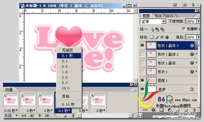
Task: Show the 形状 1 副本 2 layer
Action: click(142, 54)
